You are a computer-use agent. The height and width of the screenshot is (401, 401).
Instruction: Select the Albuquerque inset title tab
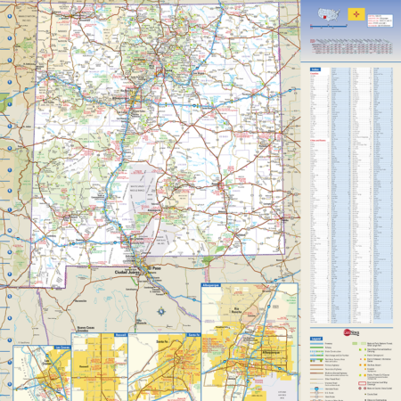[x=211, y=285]
